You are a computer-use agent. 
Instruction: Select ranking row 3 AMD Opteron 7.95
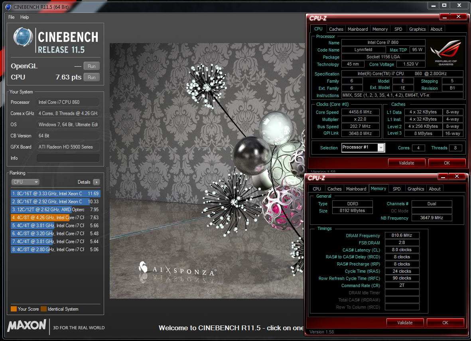point(55,210)
